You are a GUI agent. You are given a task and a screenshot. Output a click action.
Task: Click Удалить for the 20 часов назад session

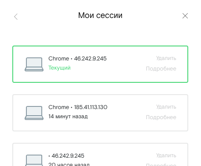(x=166, y=155)
